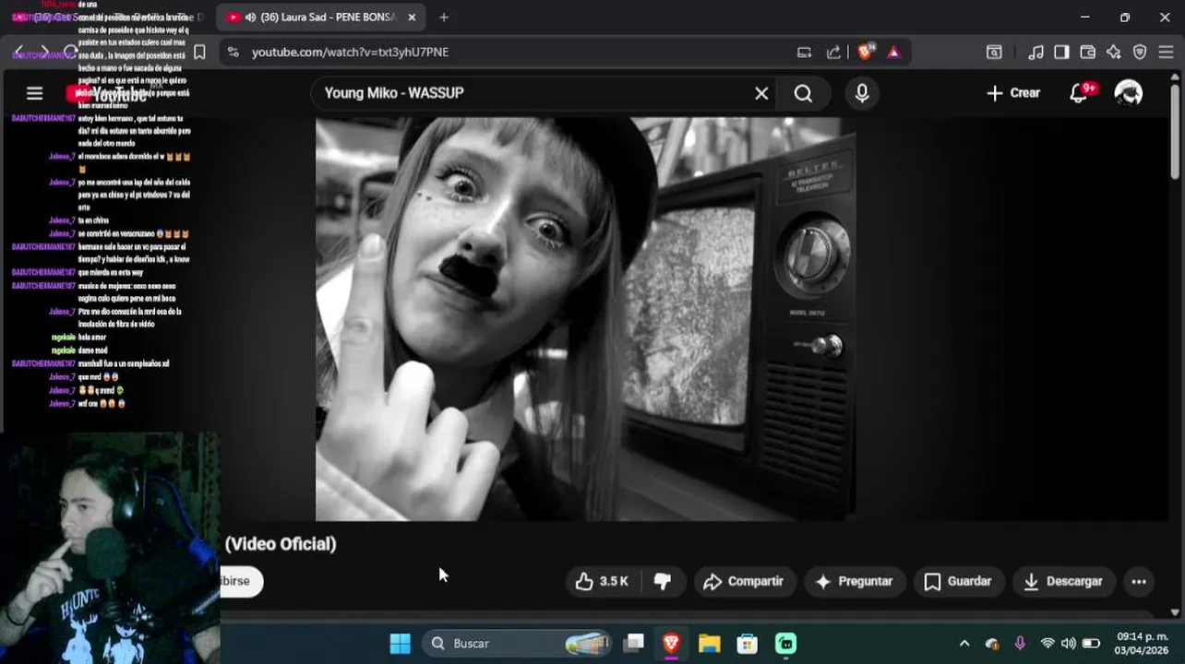Open YouTube notifications bell
This screenshot has width=1185, height=664.
[1079, 93]
